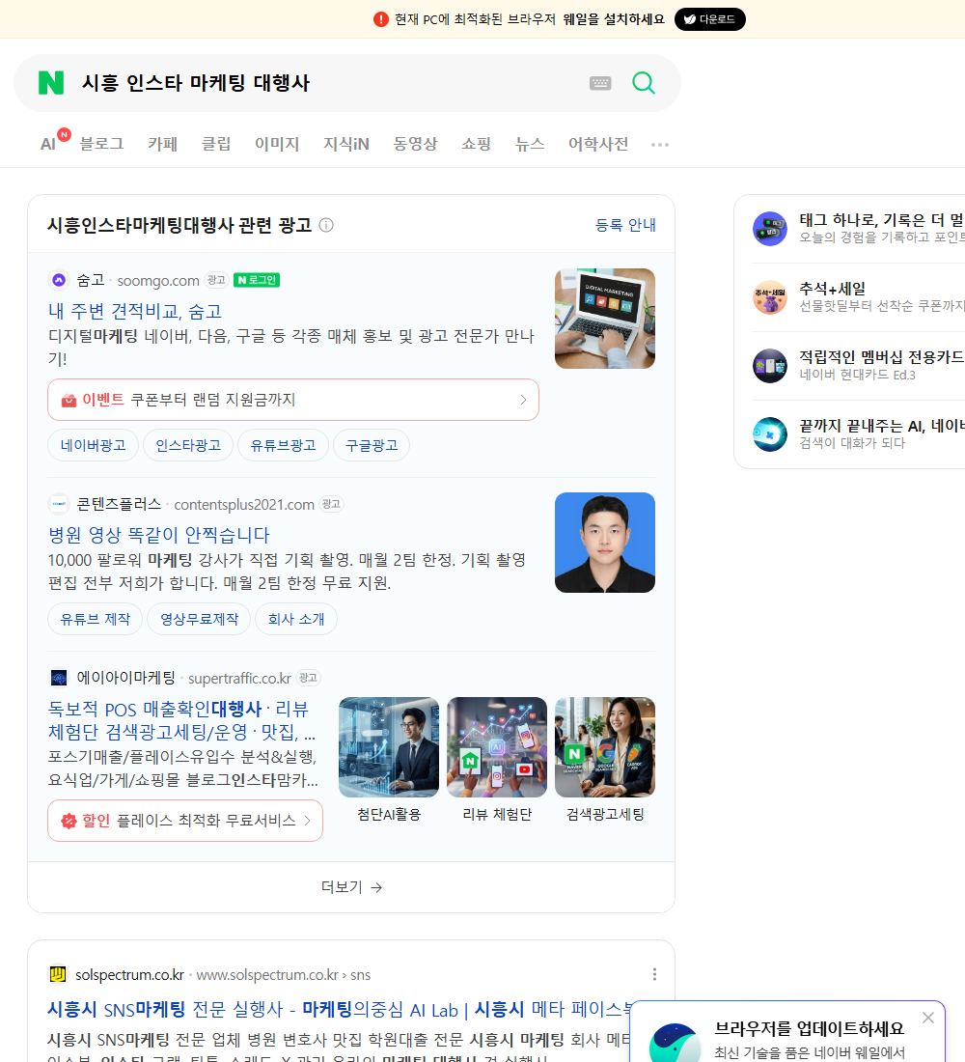Open the 병원 영상 똑같이 안찍습니다 ad title
The height and width of the screenshot is (1062, 965).
(158, 535)
